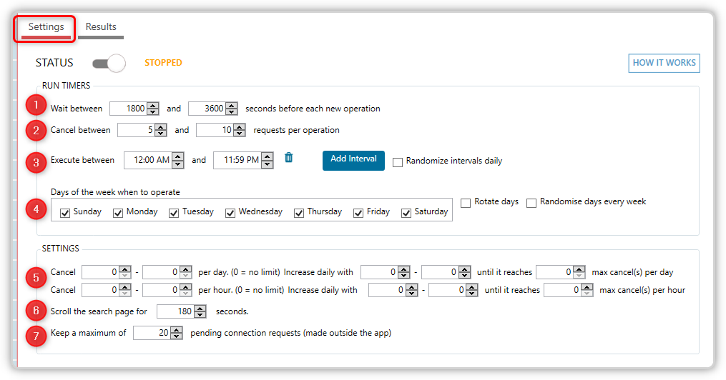The height and width of the screenshot is (380, 726).
Task: Click the max cancel(s) per day field
Action: click(554, 272)
